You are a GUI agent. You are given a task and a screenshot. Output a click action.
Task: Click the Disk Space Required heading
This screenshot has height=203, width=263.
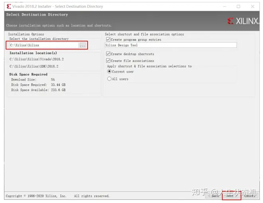28,74
